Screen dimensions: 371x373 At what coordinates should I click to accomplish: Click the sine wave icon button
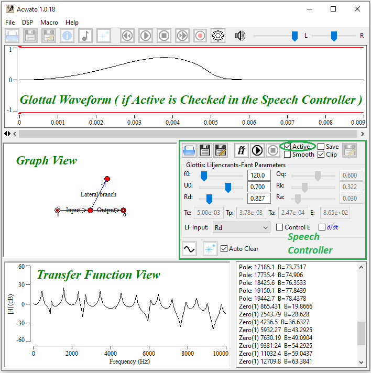click(x=189, y=249)
